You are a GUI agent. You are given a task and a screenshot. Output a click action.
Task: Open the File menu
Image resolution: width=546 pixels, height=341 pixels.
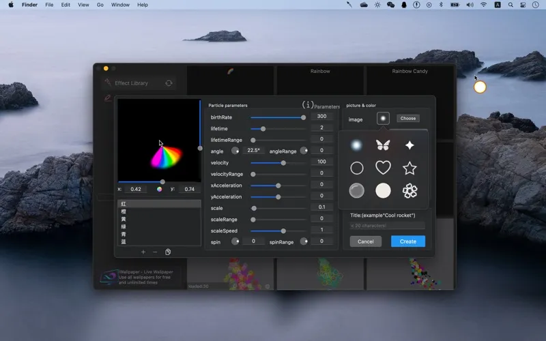[49, 5]
